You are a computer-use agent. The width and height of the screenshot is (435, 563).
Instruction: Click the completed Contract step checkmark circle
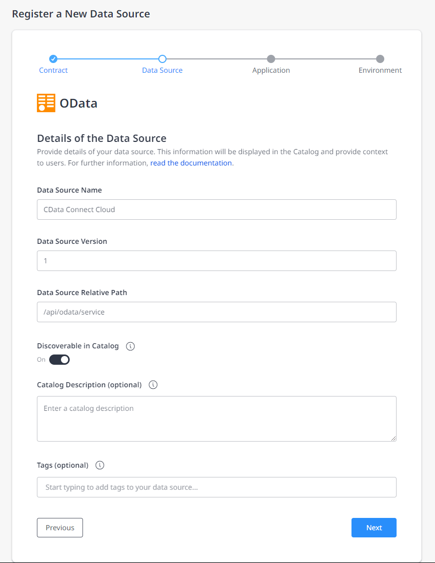[53, 59]
